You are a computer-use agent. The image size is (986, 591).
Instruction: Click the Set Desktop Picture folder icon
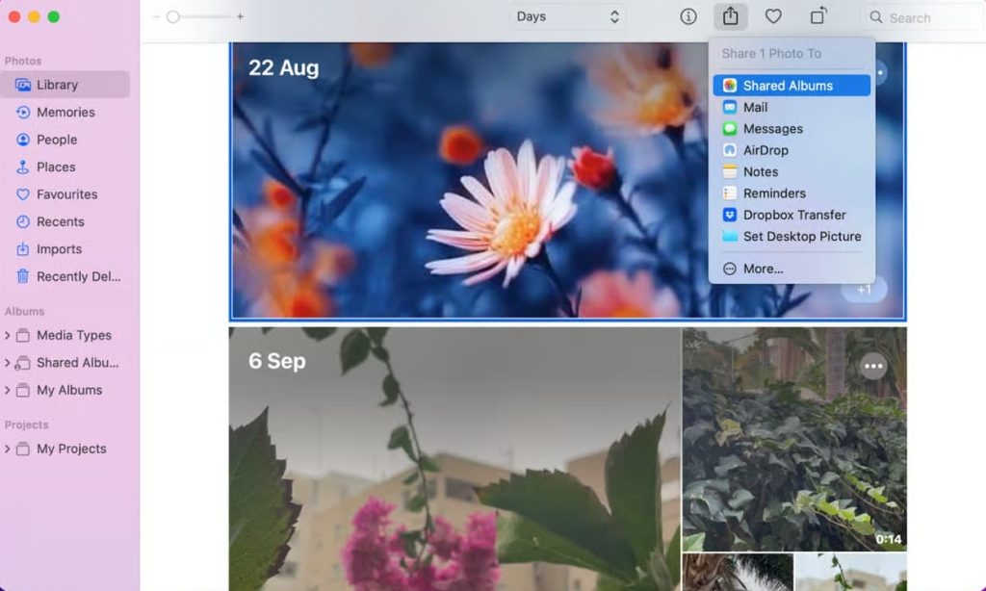[x=730, y=237]
